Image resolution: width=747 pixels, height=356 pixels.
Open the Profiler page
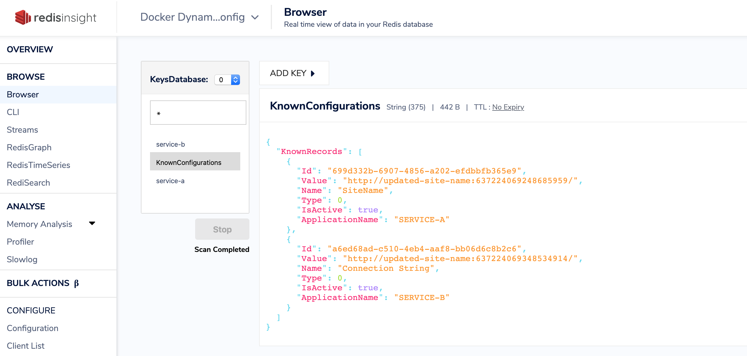pyautogui.click(x=20, y=242)
